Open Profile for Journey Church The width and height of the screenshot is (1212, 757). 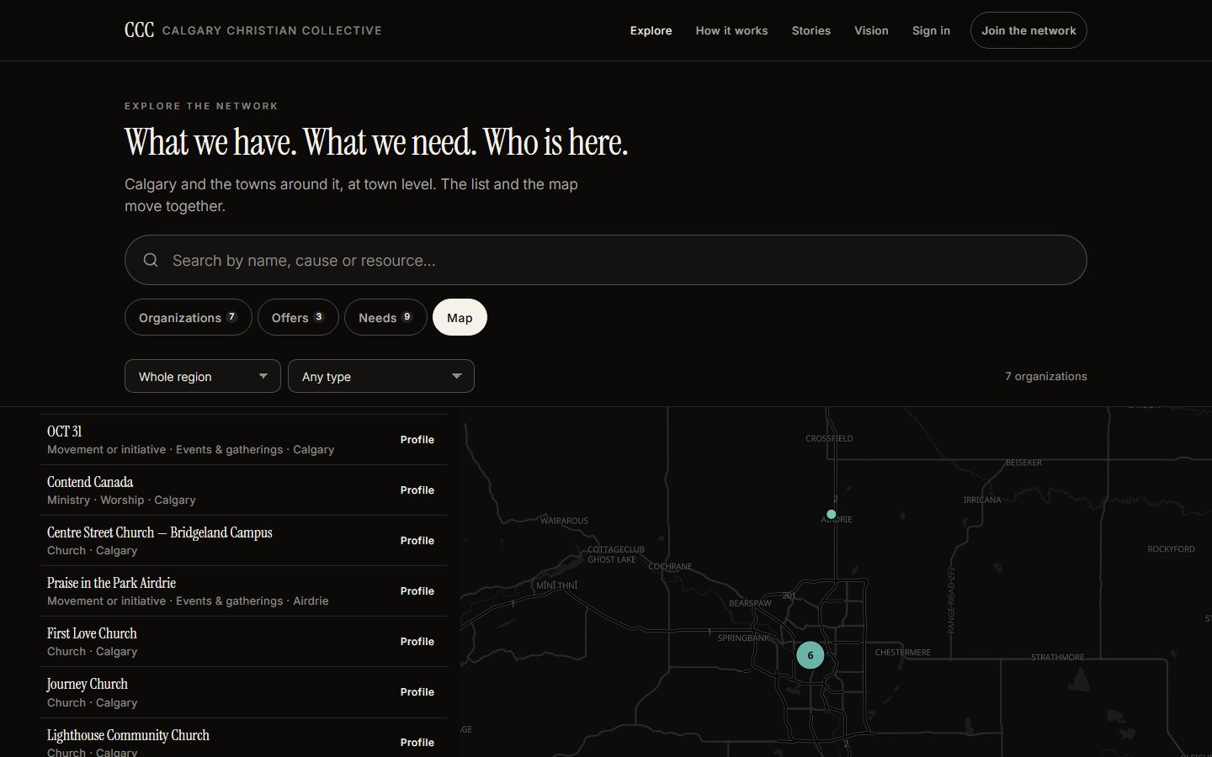[x=417, y=691]
